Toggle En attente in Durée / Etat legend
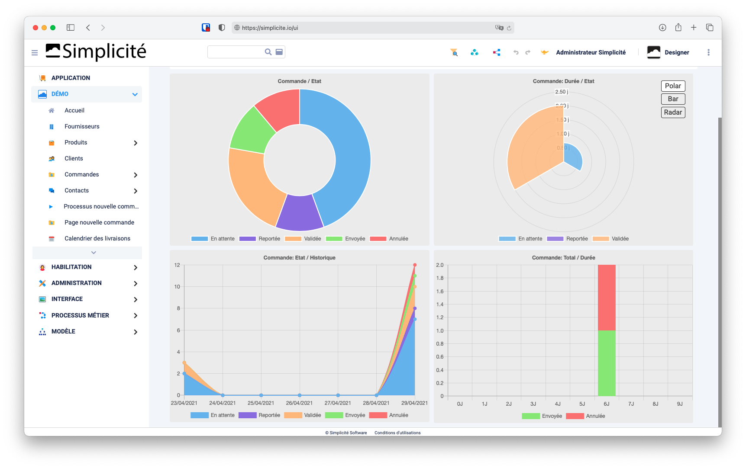This screenshot has height=468, width=746. (x=520, y=239)
